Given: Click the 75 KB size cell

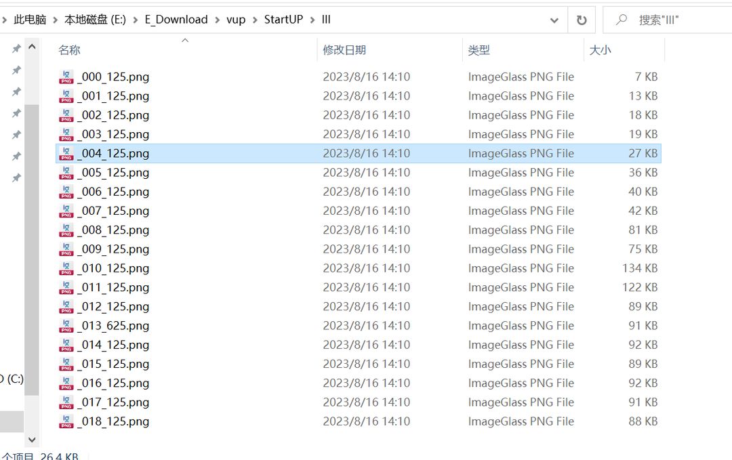Looking at the screenshot, I should [643, 249].
